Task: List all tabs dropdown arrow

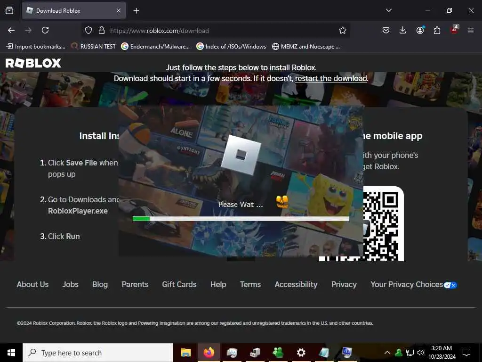Action: tap(388, 10)
